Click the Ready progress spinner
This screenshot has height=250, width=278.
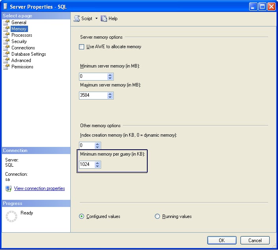point(11,216)
